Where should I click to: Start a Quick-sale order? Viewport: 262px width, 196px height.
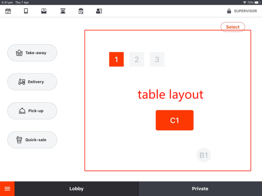pos(32,140)
